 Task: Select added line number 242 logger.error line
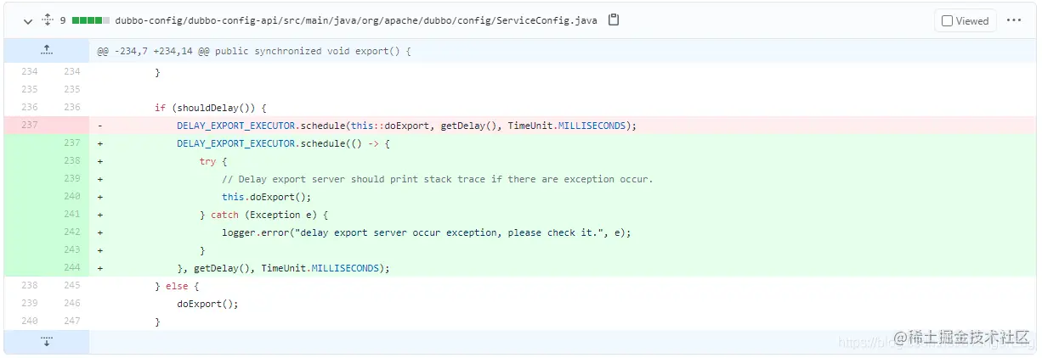pyautogui.click(x=71, y=232)
